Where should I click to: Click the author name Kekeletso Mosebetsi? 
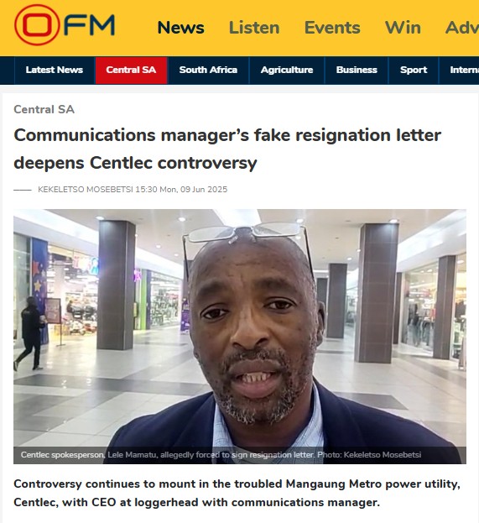[x=86, y=190]
